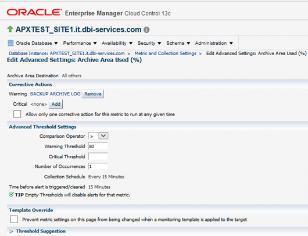Click the Oracle logo in the header
308x236 pixels.
(x=34, y=12)
